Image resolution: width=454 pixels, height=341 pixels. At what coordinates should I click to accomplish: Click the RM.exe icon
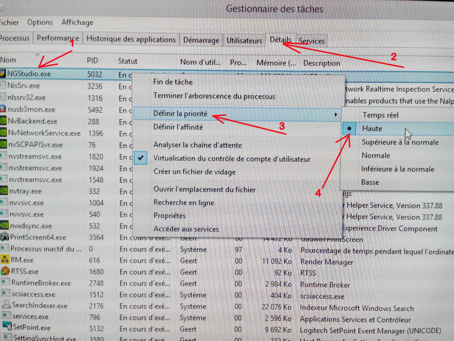5,260
